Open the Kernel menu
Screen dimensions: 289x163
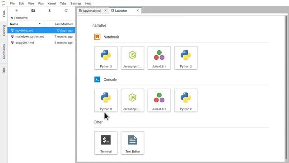pos(51,3)
